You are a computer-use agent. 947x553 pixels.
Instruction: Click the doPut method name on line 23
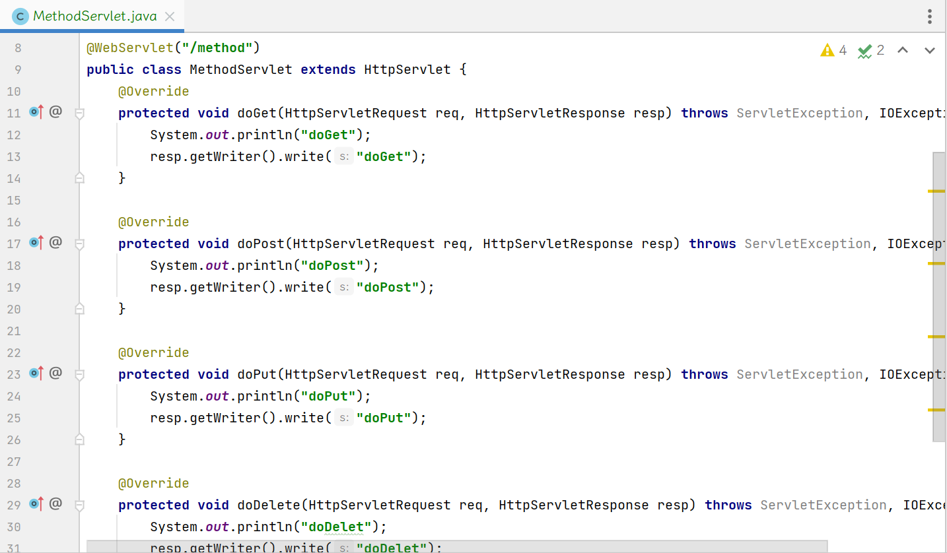point(257,374)
